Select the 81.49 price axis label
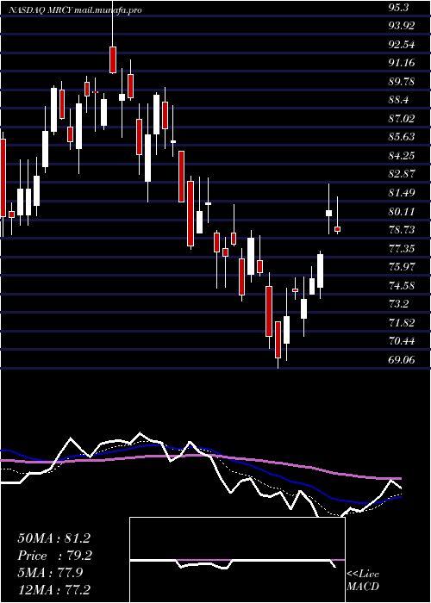 click(x=403, y=193)
